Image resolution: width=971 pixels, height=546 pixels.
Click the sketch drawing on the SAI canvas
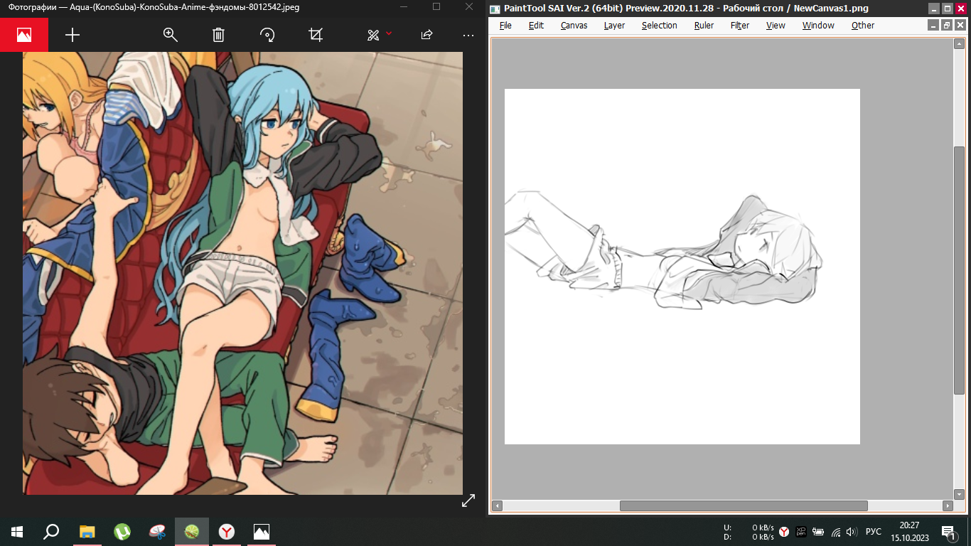663,252
